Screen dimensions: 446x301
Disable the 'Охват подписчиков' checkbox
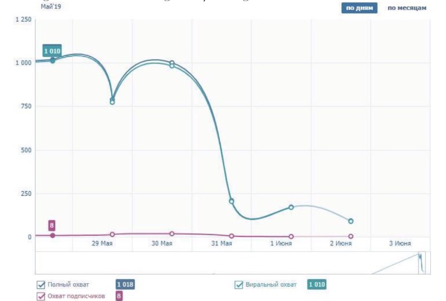click(x=40, y=296)
